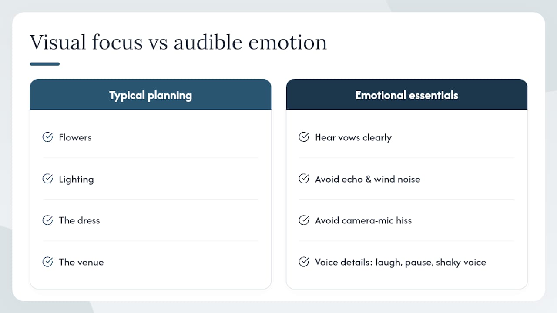Select the Lighting list text
Image resolution: width=557 pixels, height=313 pixels.
click(x=76, y=179)
